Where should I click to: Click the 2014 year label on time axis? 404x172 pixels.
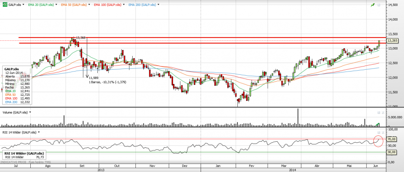[x=292, y=170]
